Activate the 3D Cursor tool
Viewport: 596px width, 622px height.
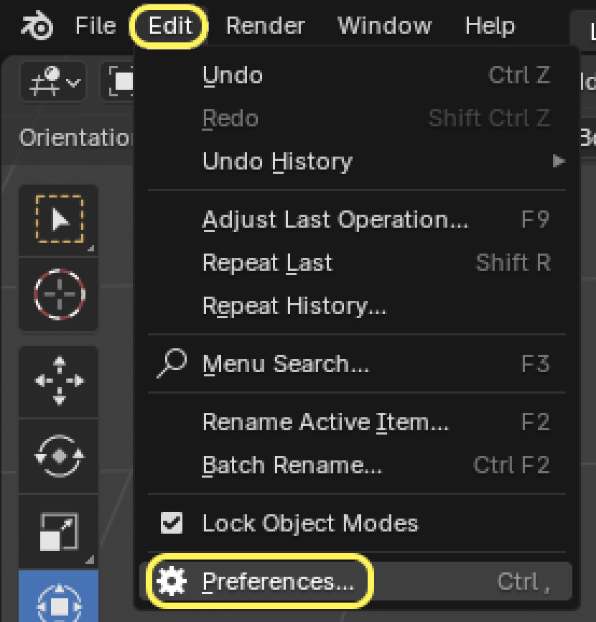60,294
